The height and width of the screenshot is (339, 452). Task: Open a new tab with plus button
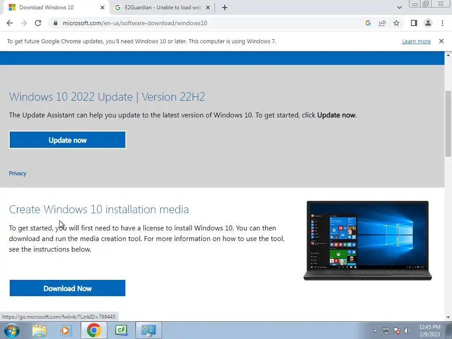click(x=225, y=8)
